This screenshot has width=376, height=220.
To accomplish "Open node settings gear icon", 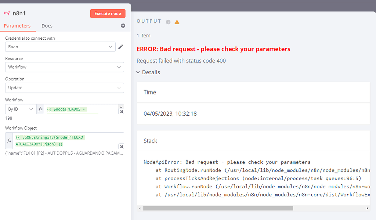I will tap(123, 26).
